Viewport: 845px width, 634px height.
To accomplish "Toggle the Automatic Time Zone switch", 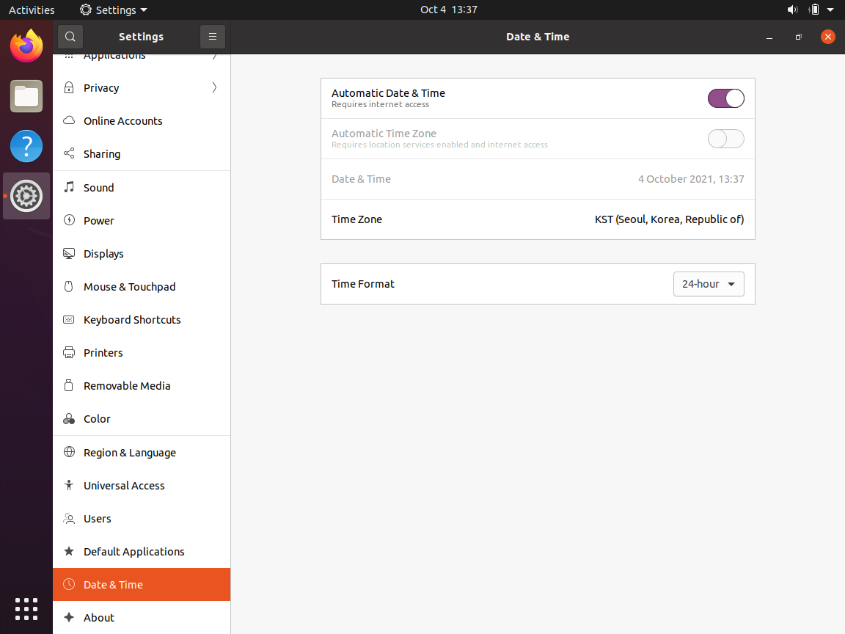I will coord(726,139).
